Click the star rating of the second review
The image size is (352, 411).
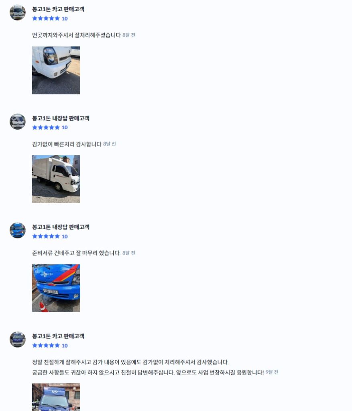tap(50, 127)
